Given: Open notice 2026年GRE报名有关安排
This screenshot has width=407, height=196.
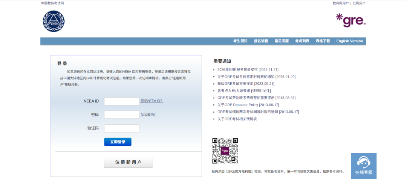Looking at the screenshot, I should pos(248,69).
